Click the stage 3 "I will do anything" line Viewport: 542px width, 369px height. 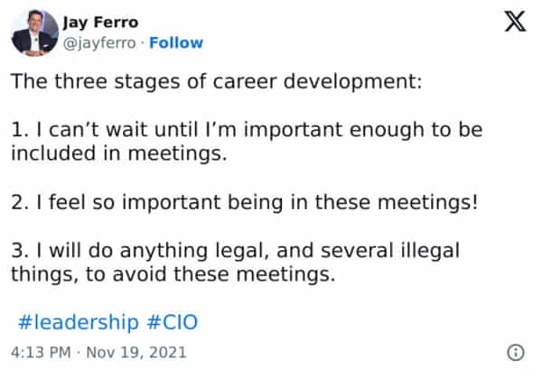(x=246, y=250)
